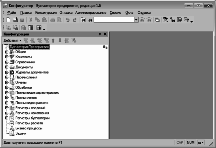
Task: Select Задачи in the tree
Action: pos(21,133)
